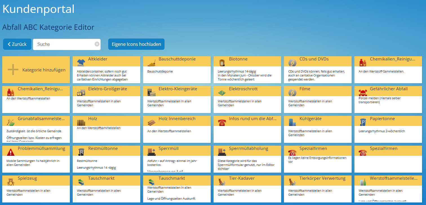The image size is (426, 205).
Task: Go back with the Zurück button
Action: 17,44
